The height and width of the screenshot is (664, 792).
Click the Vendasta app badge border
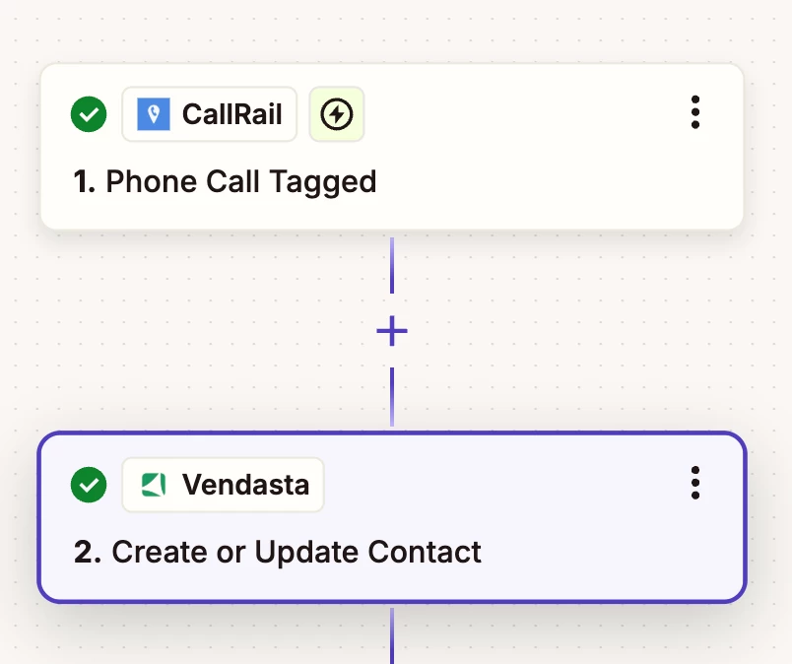223,485
